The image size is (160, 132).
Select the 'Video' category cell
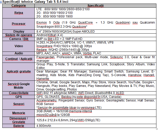click(18, 46)
